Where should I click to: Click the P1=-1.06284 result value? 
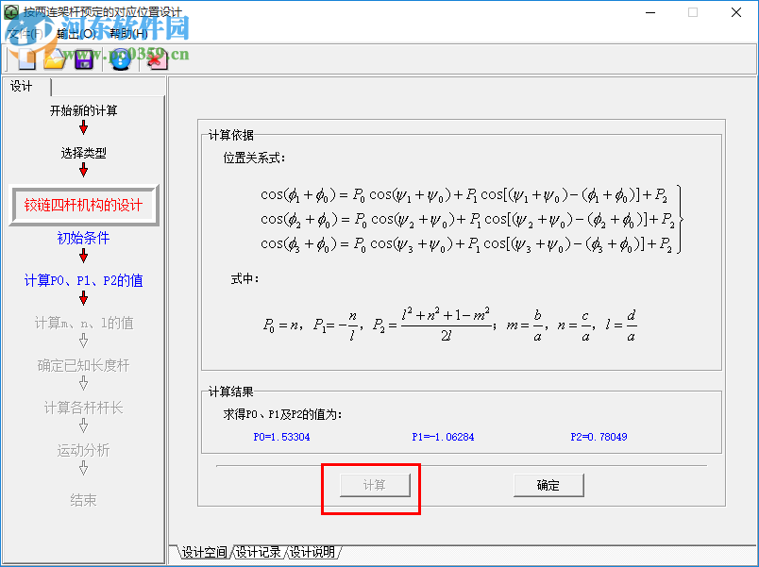443,437
